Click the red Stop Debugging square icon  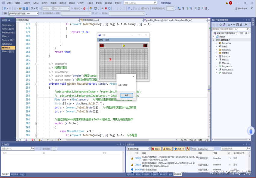click(x=106, y=8)
